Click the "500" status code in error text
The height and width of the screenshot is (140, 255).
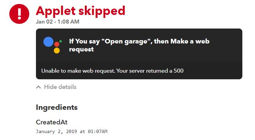[178, 71]
